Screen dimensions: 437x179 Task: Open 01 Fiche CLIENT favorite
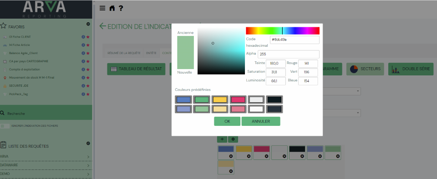(x=20, y=37)
